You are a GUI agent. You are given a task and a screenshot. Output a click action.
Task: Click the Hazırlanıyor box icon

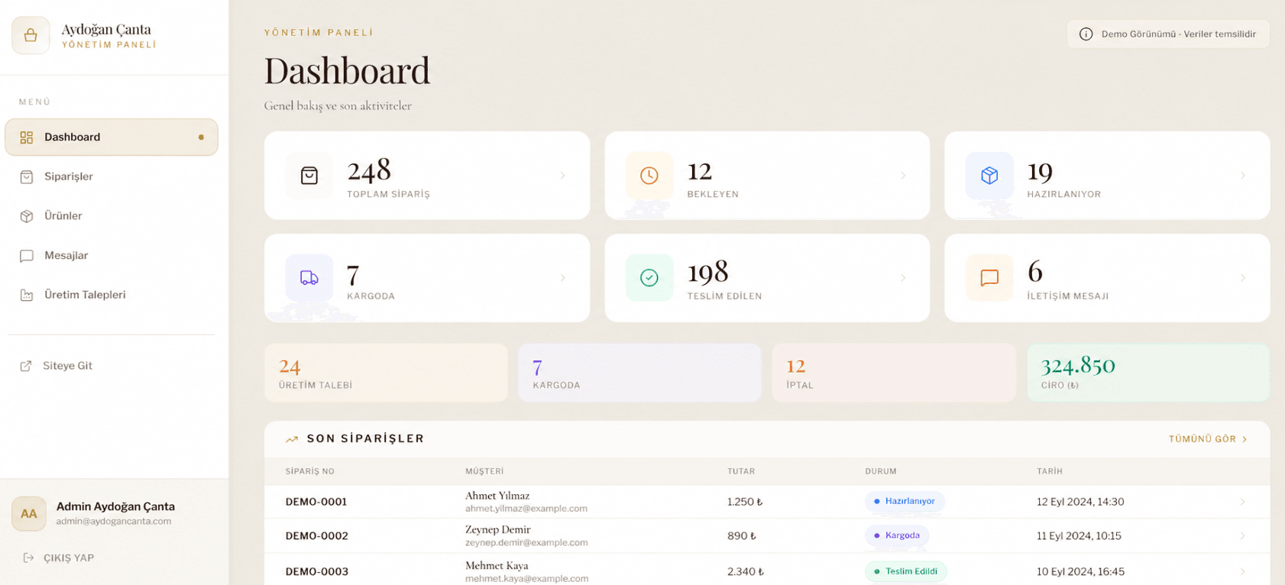[989, 176]
